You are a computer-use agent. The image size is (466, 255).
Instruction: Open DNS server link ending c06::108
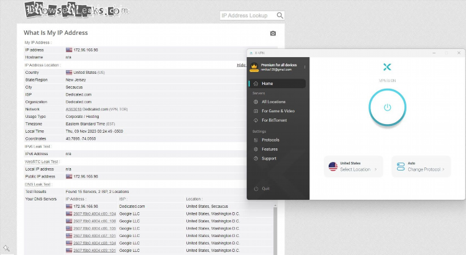pos(94,221)
